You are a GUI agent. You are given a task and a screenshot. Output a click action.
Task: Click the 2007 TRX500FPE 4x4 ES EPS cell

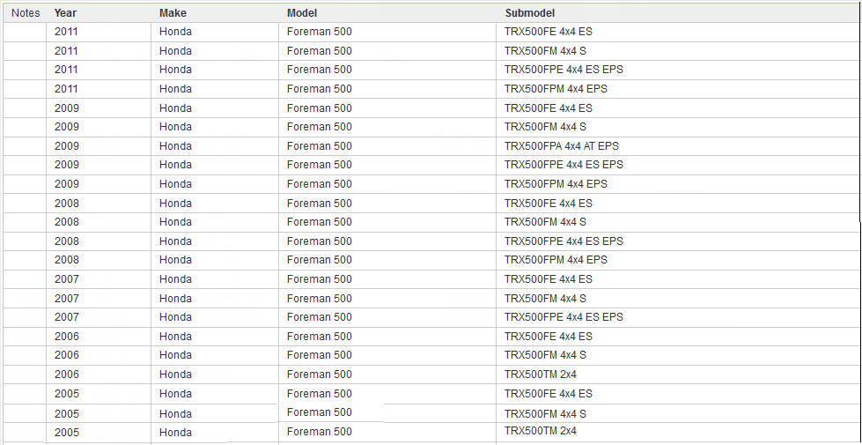point(564,317)
